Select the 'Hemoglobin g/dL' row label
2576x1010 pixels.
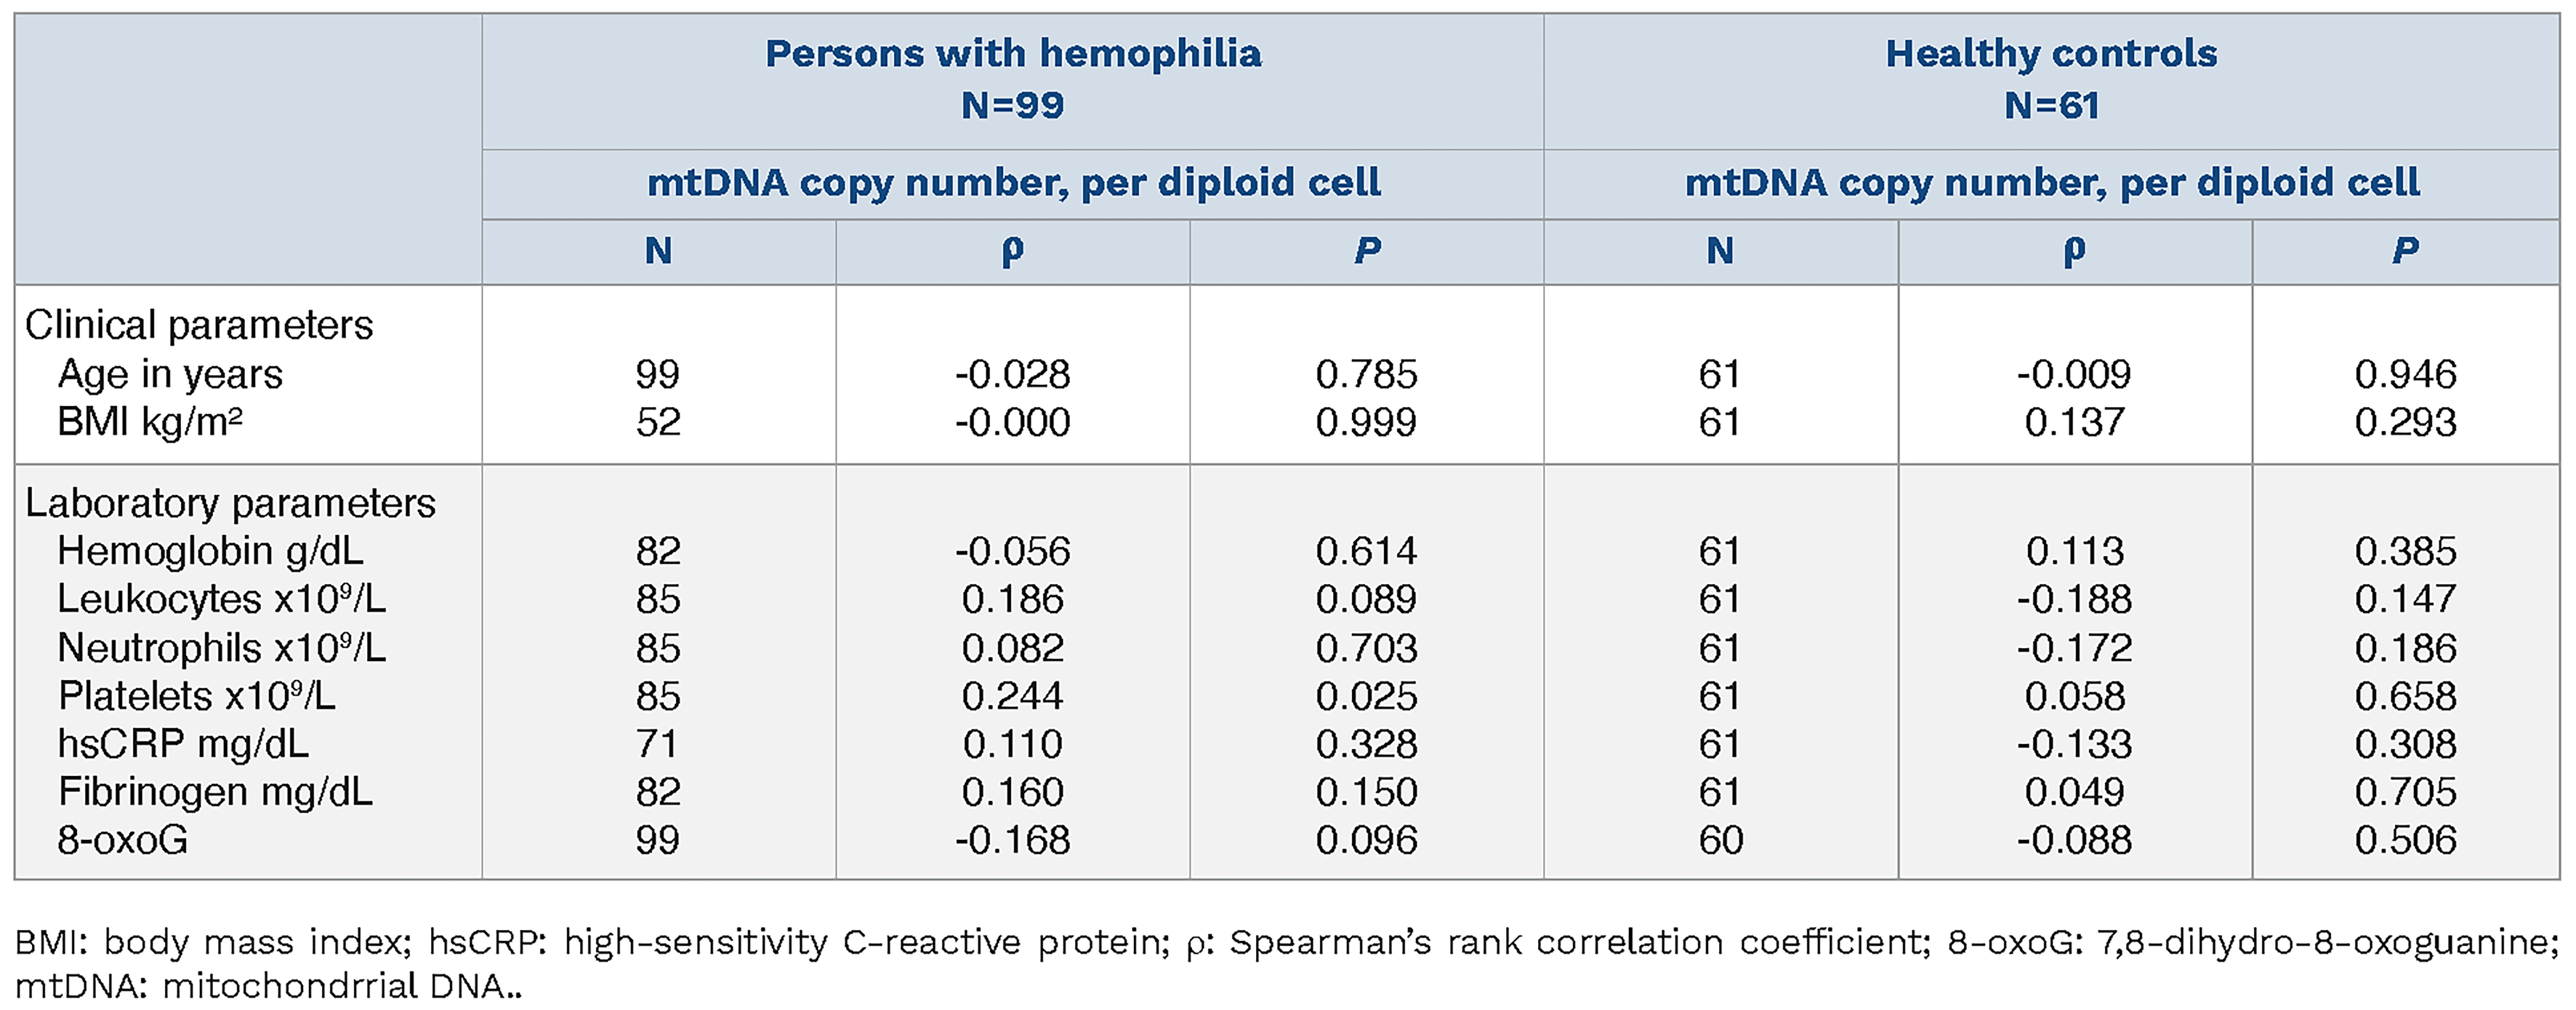tap(210, 551)
